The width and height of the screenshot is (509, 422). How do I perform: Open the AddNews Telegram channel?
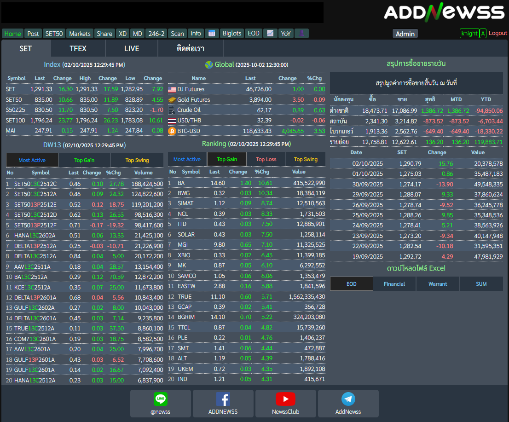[348, 404]
